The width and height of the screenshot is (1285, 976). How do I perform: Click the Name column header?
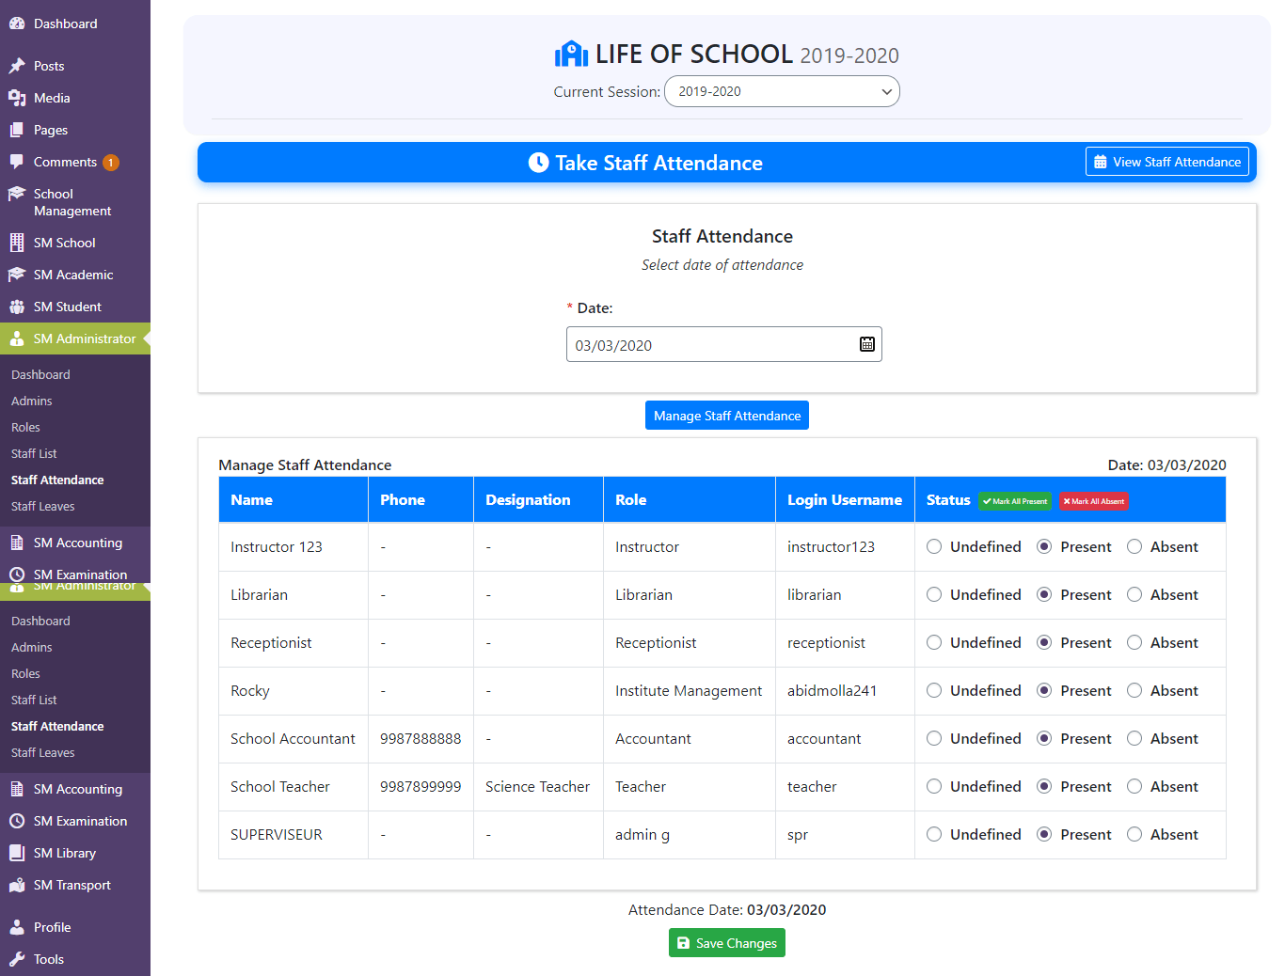click(x=293, y=499)
